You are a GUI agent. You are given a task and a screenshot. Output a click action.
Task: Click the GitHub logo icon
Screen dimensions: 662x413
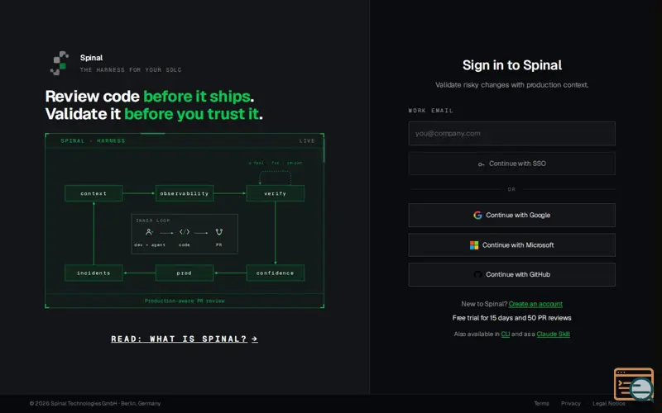tap(477, 275)
